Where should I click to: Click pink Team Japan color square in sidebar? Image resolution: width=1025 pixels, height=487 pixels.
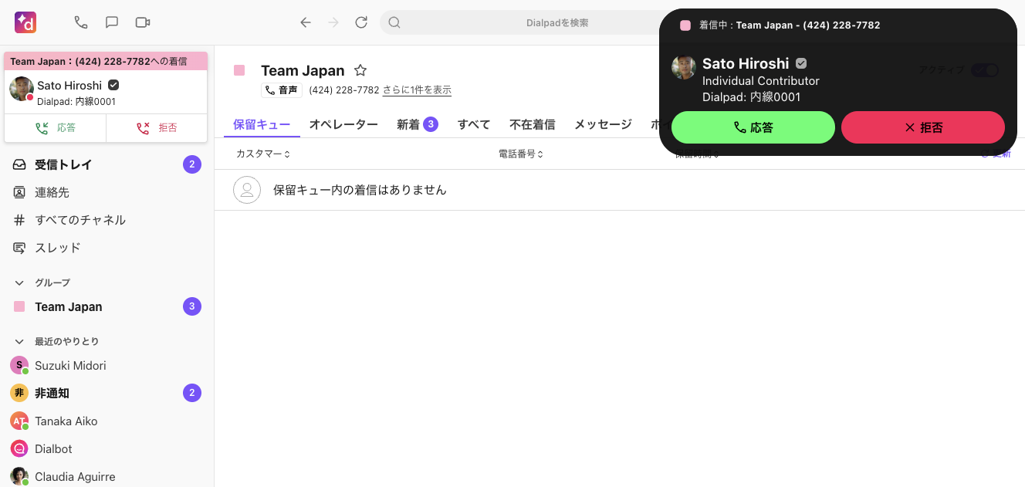19,306
